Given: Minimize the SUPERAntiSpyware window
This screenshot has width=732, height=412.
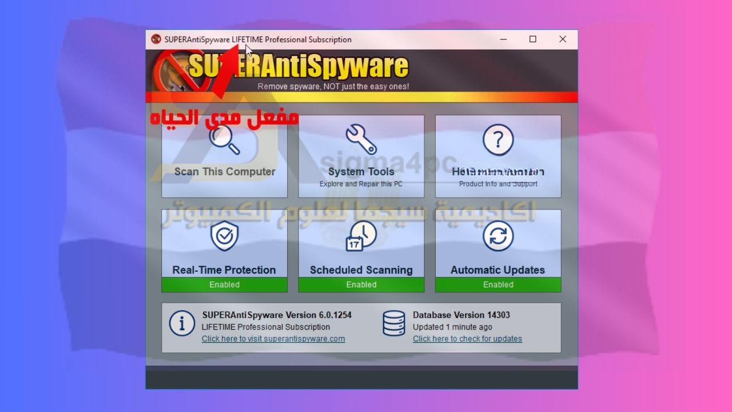Looking at the screenshot, I should pos(503,39).
